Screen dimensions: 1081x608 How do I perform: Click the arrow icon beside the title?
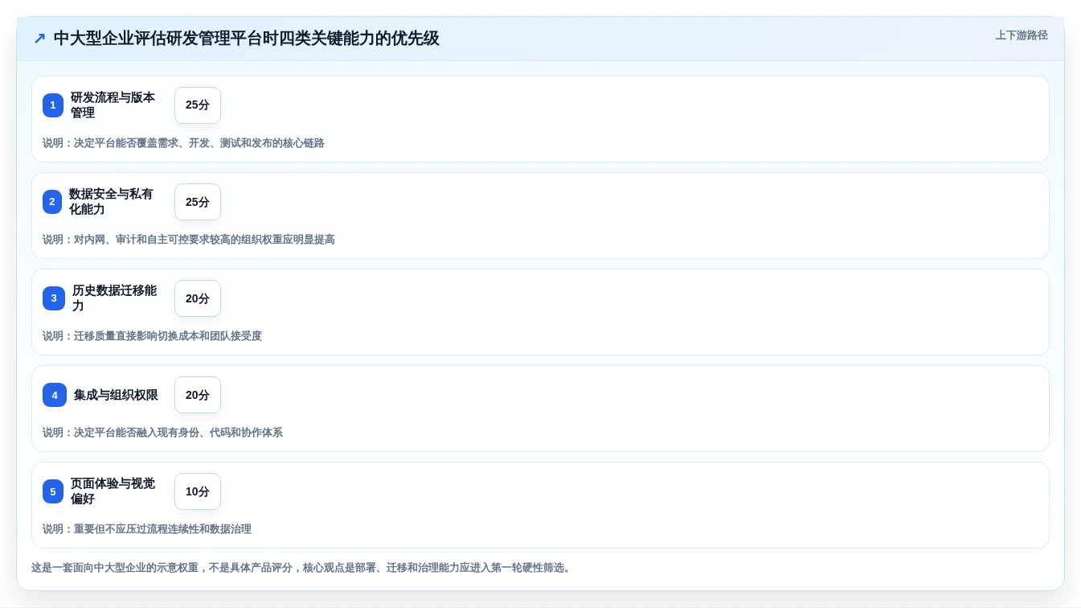[39, 39]
